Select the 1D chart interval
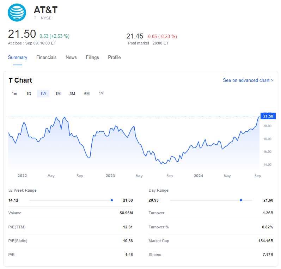281x269 pixels. [29, 94]
